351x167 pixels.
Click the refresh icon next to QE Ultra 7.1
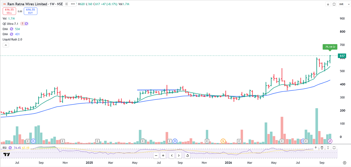[x=26, y=24]
